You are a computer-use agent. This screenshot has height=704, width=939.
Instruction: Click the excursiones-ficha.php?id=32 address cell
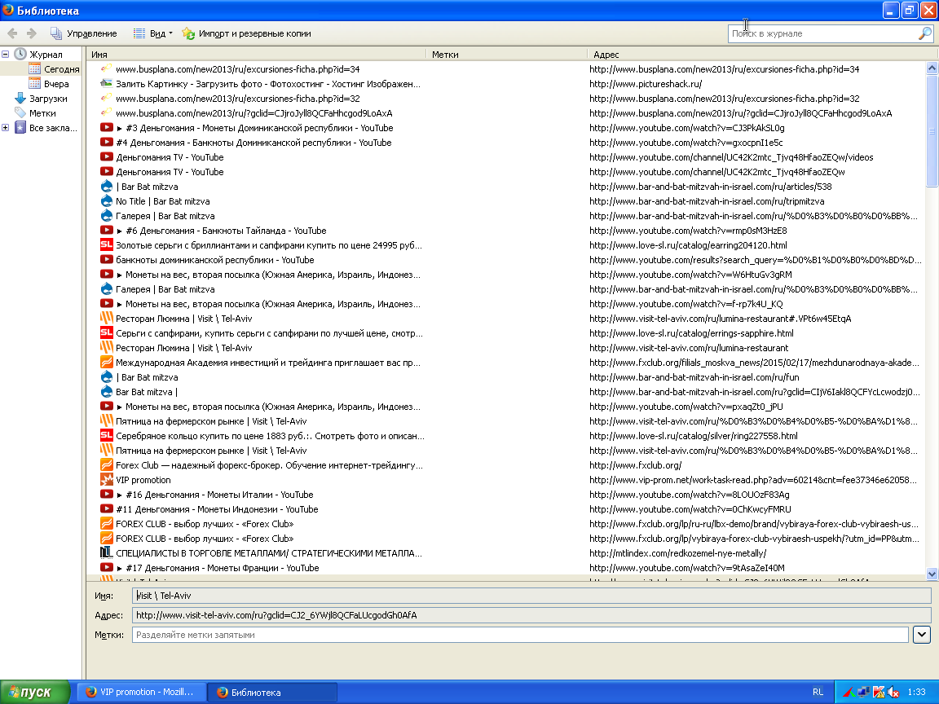tap(724, 99)
